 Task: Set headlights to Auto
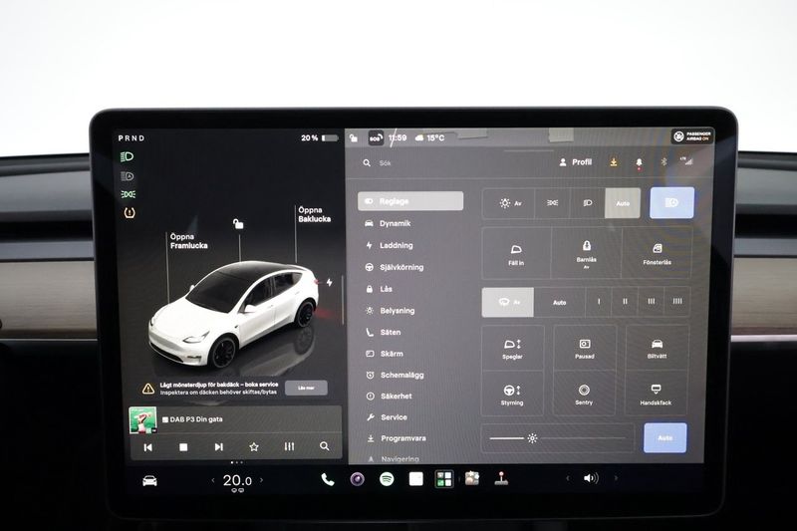(x=623, y=203)
